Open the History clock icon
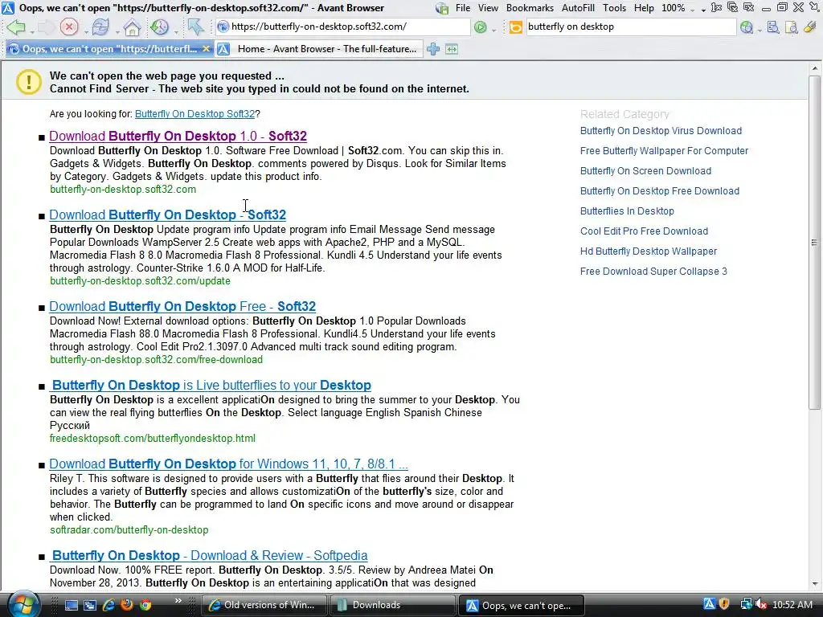The image size is (823, 617). [x=160, y=27]
